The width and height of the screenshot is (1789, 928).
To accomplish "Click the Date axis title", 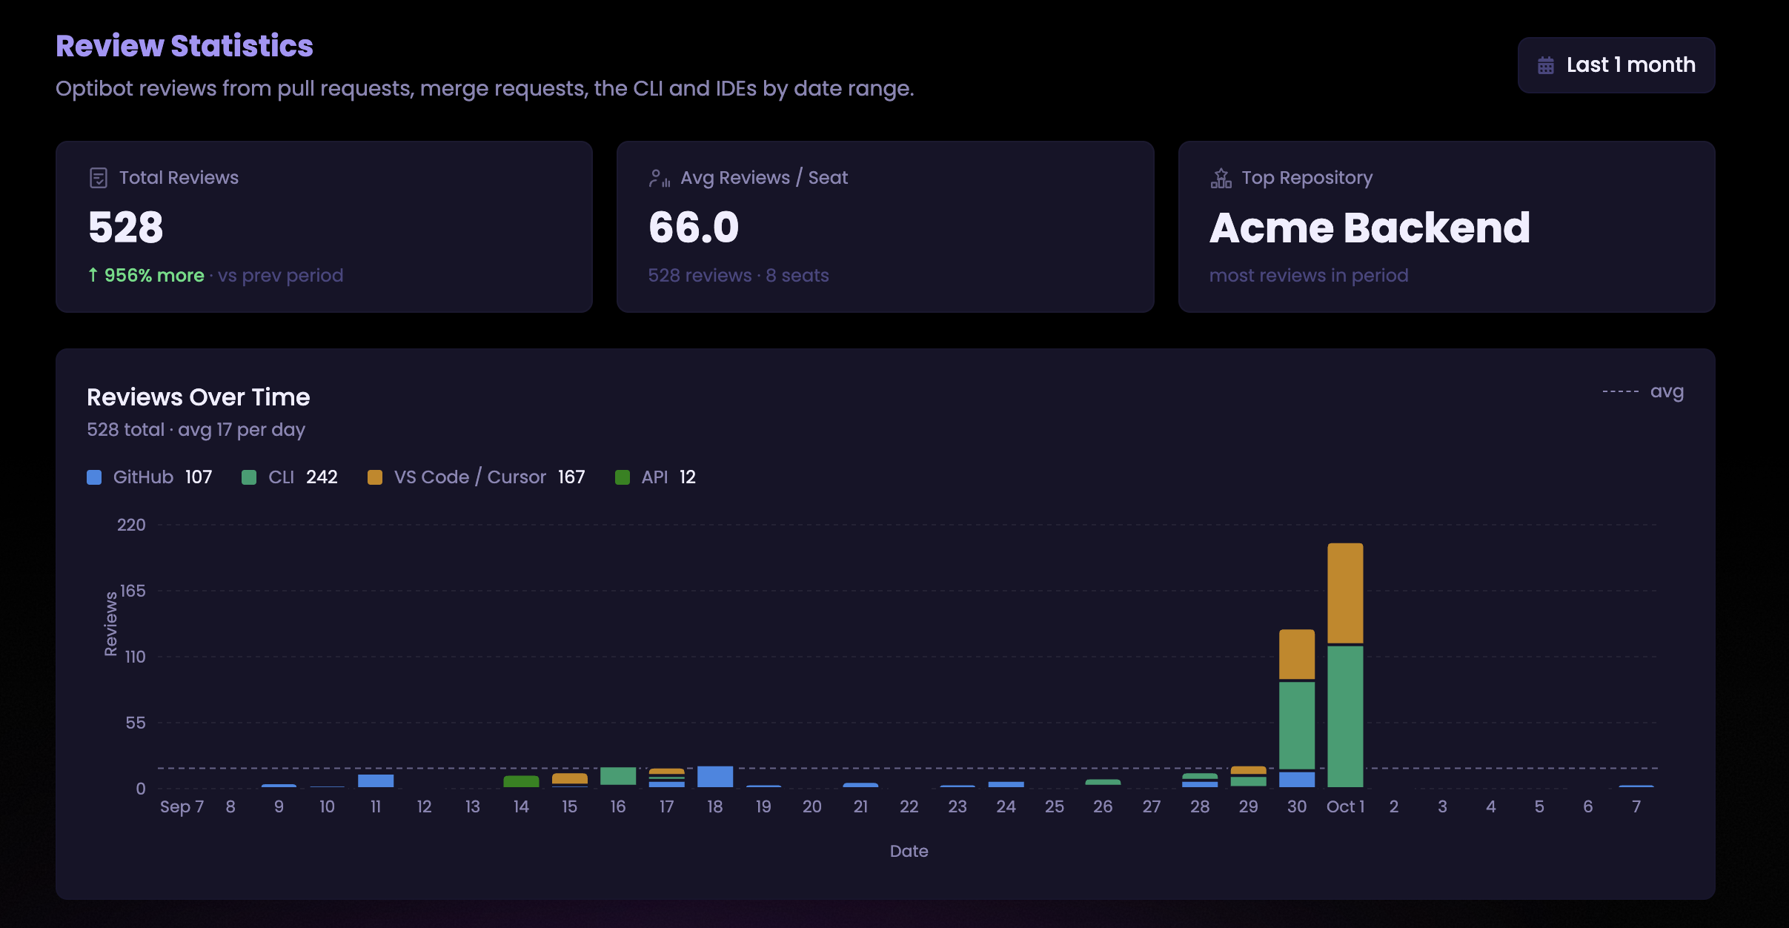I will 909,851.
